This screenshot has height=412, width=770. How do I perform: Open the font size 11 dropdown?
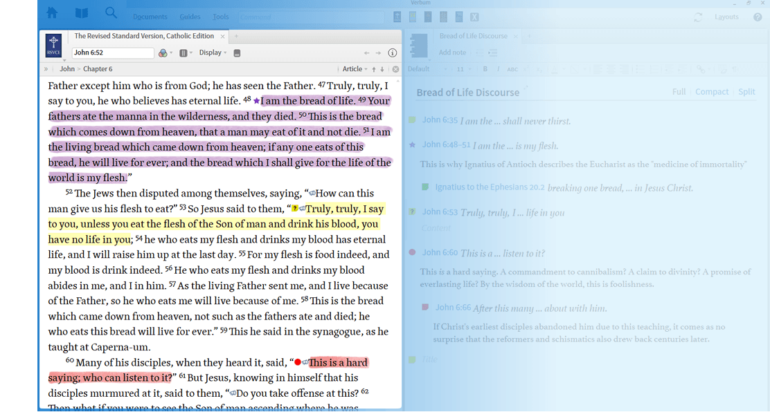[x=463, y=69]
